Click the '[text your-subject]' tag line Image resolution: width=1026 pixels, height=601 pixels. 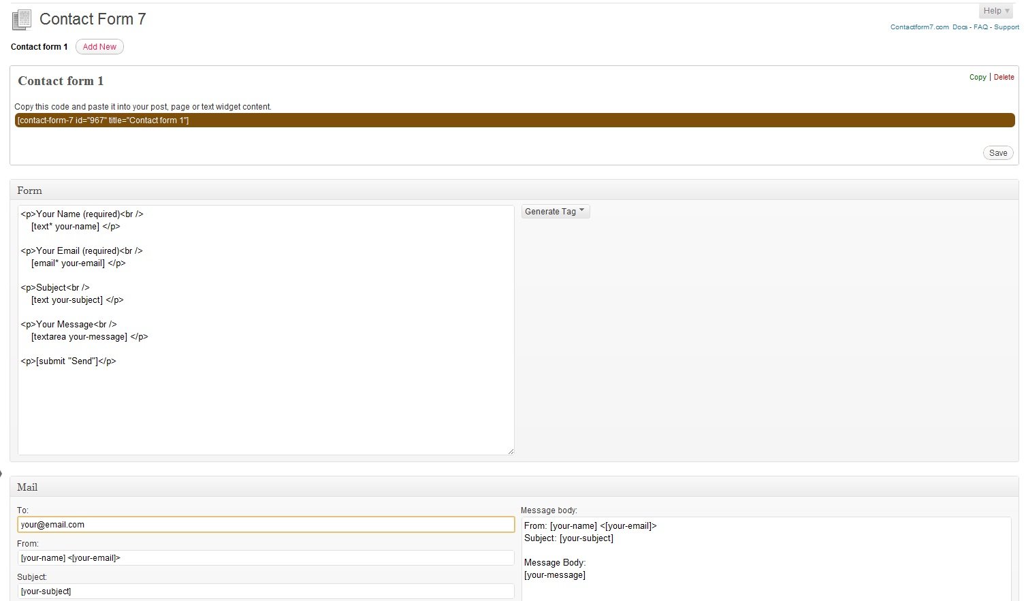tap(77, 300)
